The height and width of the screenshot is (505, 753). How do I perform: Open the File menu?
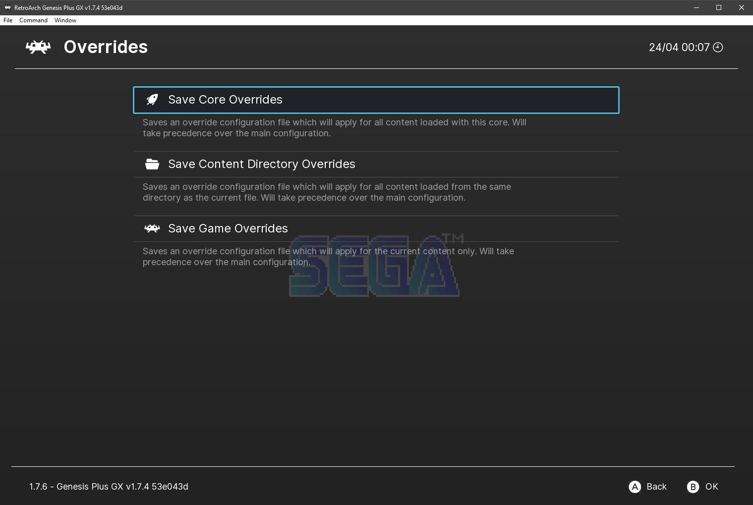point(8,20)
